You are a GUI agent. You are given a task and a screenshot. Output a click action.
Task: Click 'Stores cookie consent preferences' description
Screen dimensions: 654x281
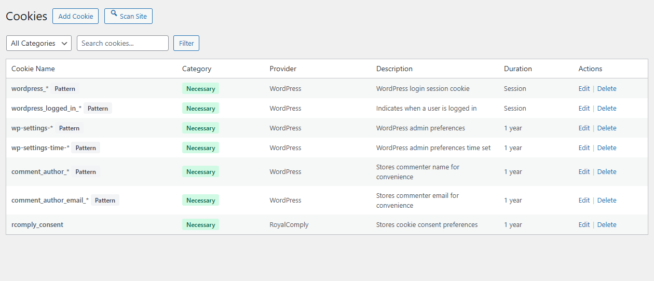pos(427,224)
